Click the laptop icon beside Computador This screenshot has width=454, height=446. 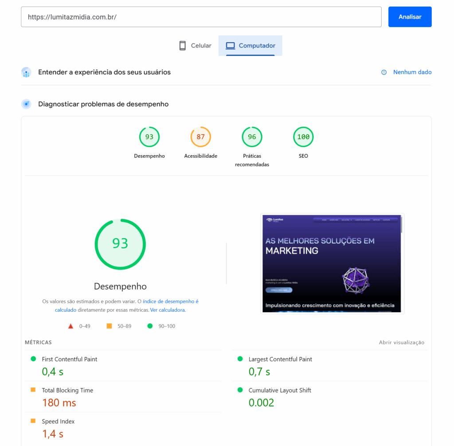230,46
